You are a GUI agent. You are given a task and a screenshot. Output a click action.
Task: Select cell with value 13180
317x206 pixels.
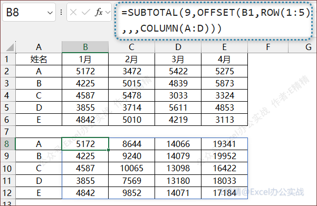click(178, 181)
